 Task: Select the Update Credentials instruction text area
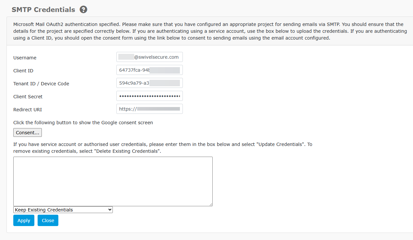pyautogui.click(x=162, y=148)
